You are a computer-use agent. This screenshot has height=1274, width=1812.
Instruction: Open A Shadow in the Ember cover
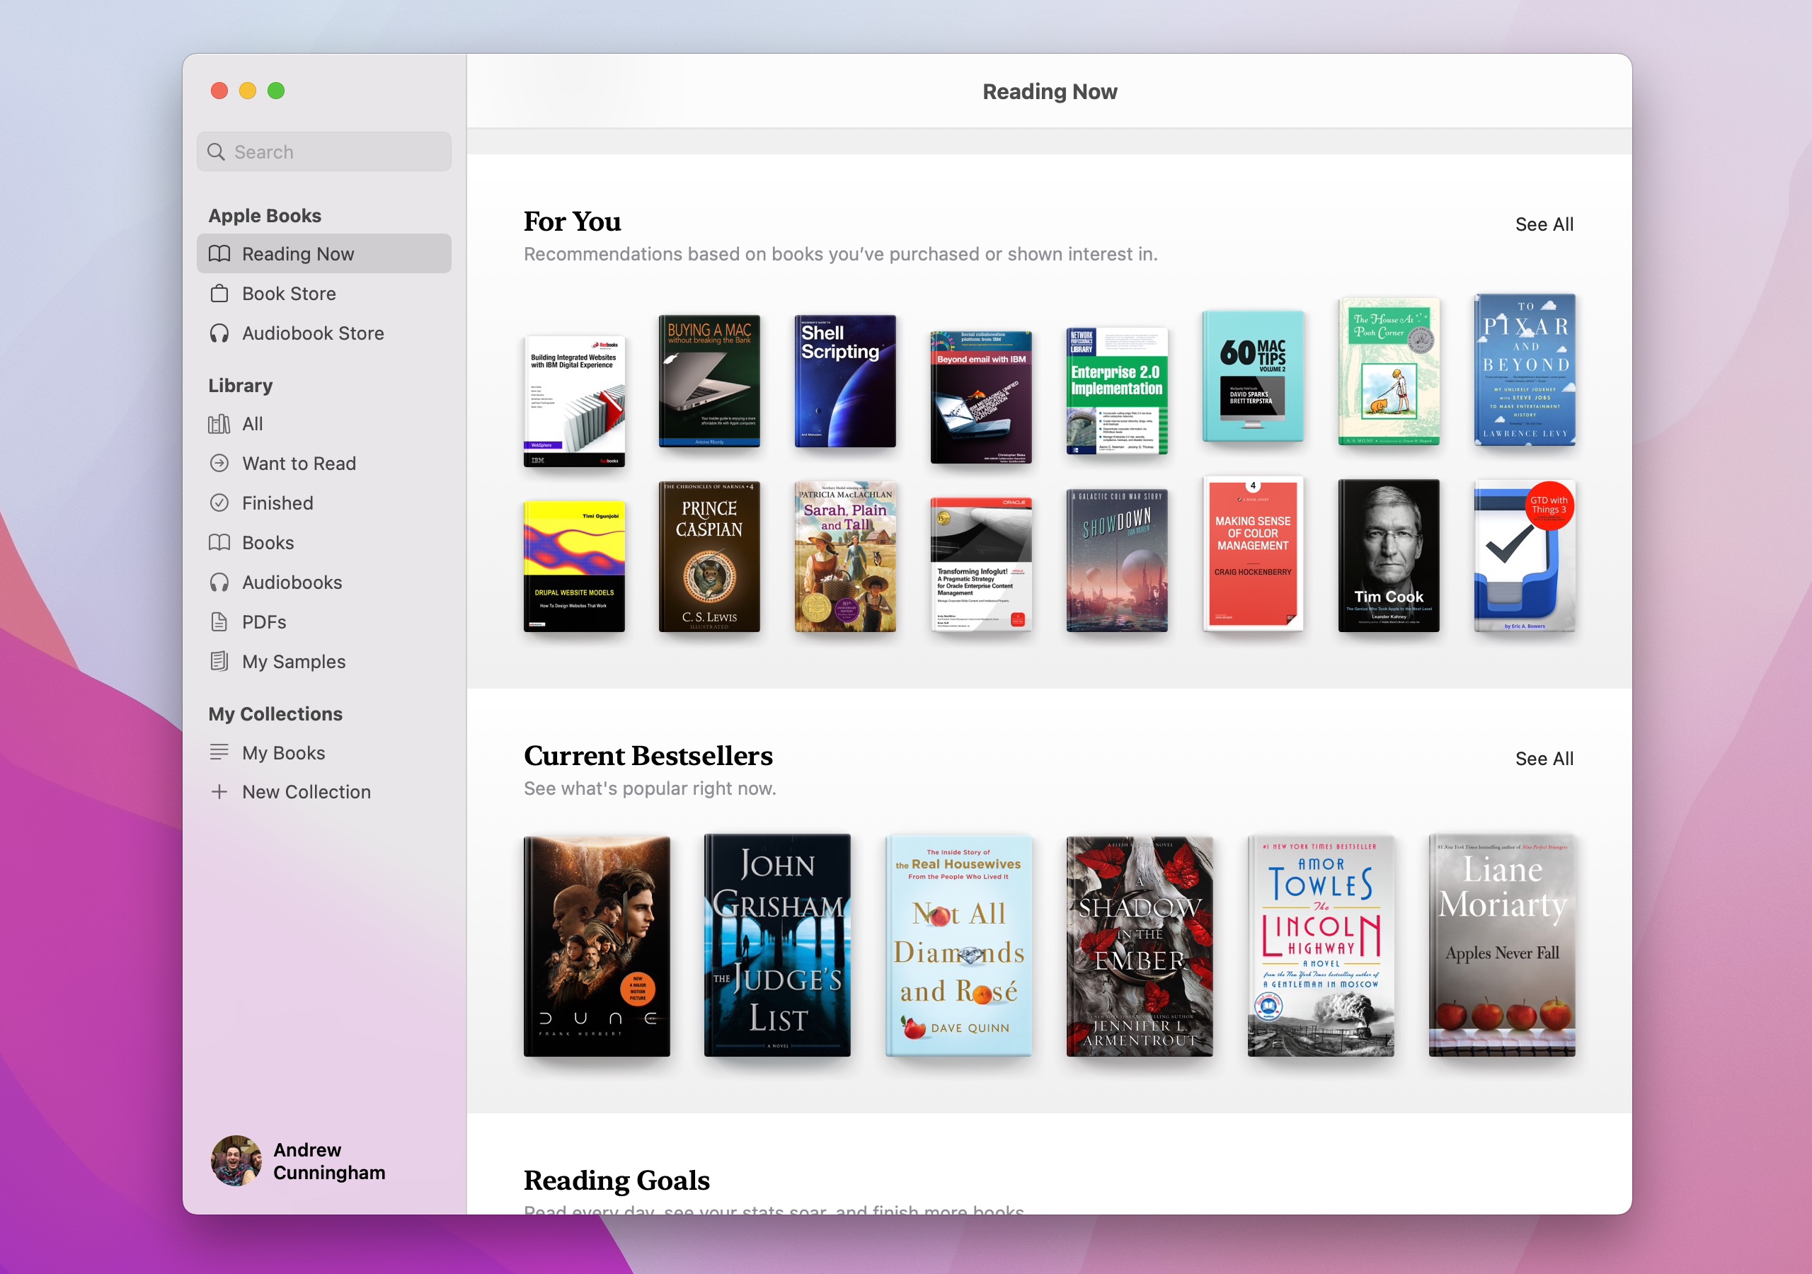(1139, 946)
